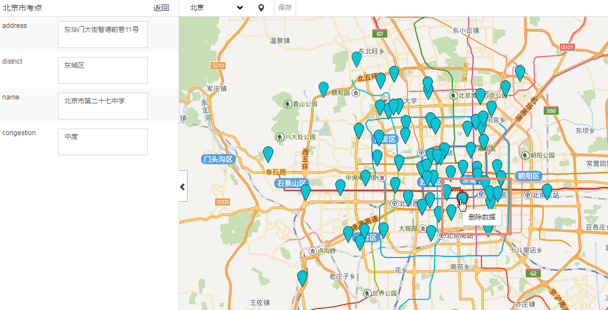The width and height of the screenshot is (608, 310).
Task: Collapse the side panel with the left arrow
Action: [183, 187]
